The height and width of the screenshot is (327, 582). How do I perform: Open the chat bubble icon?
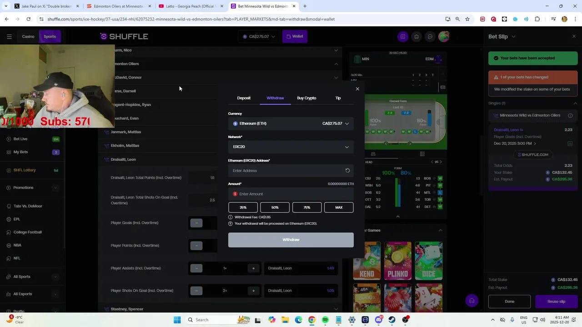[x=430, y=36]
